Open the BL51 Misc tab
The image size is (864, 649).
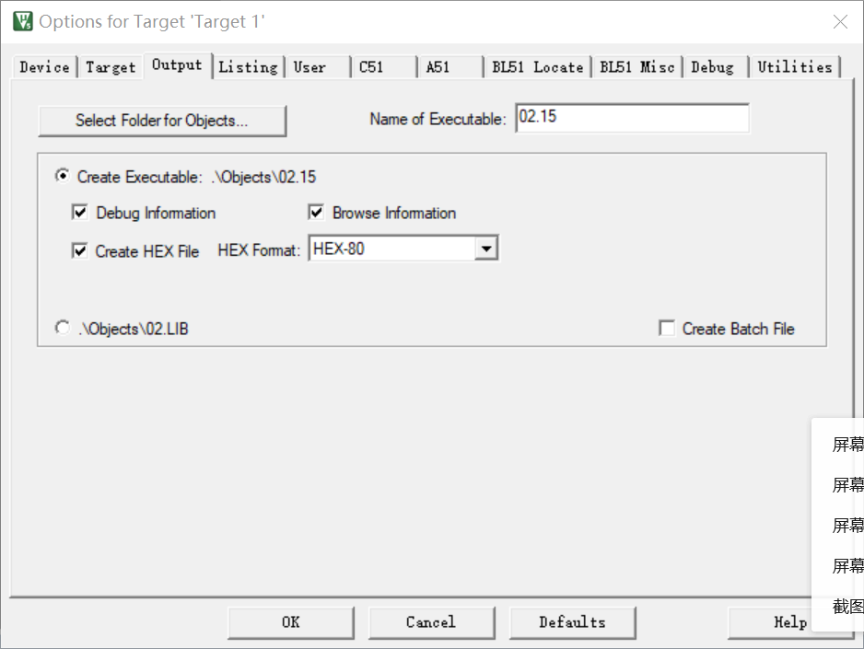(x=636, y=66)
